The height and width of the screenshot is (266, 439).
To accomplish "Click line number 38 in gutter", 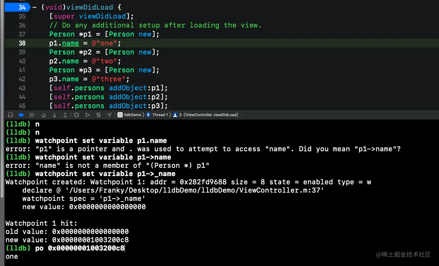I will point(22,43).
